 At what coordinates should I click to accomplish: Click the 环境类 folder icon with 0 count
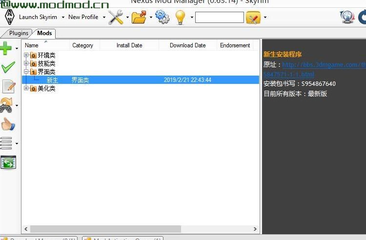click(33, 56)
